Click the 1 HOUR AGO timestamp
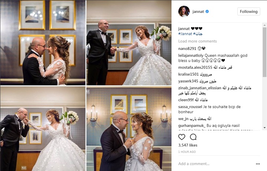This screenshot has height=171, width=267. [x=187, y=152]
